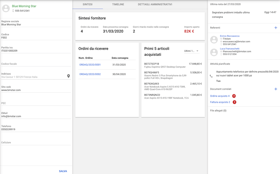
Task: Open Fattura acquisto 2 link
Action: tap(220, 102)
